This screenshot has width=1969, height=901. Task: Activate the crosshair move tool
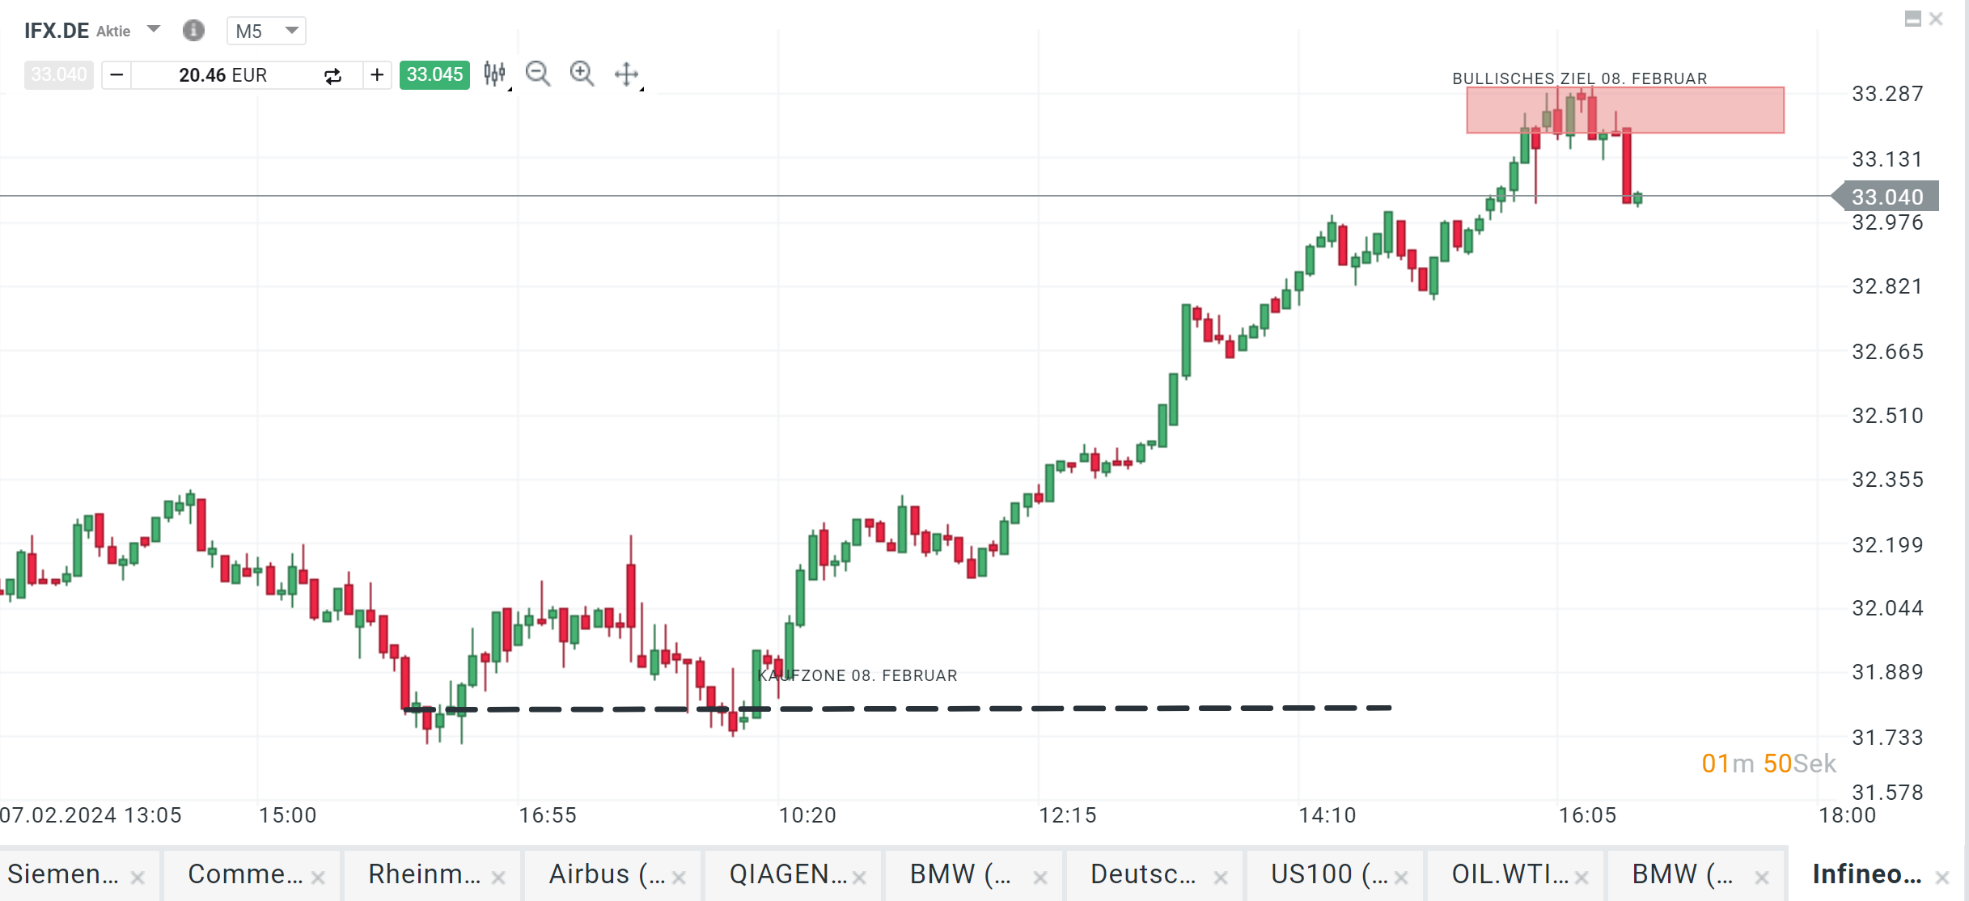[x=627, y=74]
